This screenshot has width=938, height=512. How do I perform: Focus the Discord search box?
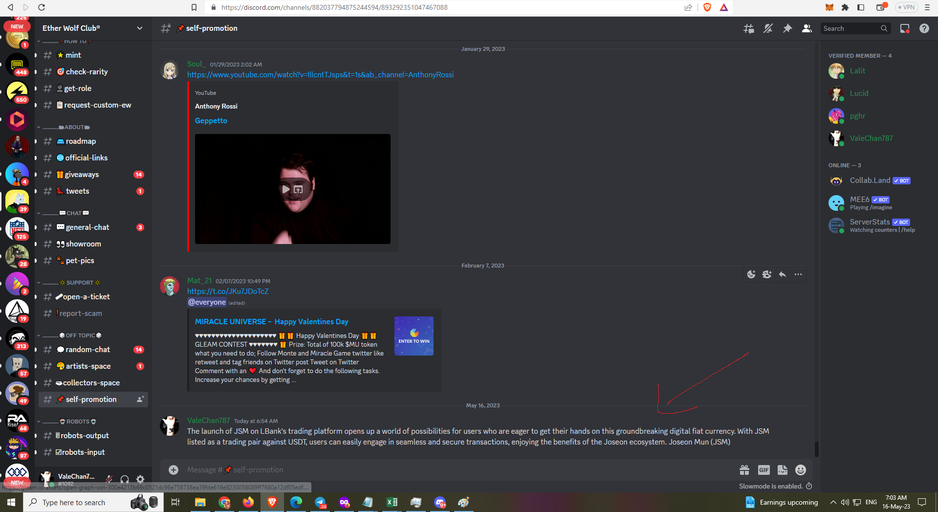point(855,28)
